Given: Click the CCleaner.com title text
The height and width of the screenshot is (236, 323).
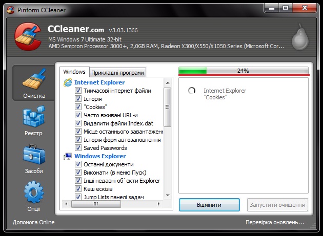Looking at the screenshot, I should [76, 29].
